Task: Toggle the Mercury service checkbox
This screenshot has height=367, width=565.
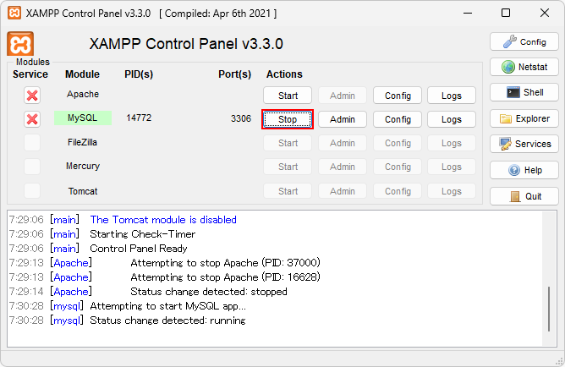Action: coord(32,167)
